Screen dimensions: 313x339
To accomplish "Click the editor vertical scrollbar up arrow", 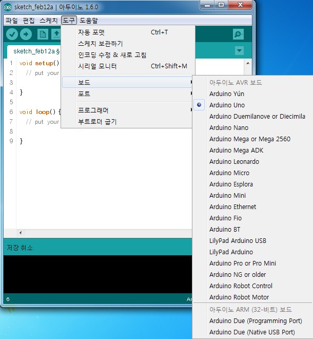I will tap(248, 63).
